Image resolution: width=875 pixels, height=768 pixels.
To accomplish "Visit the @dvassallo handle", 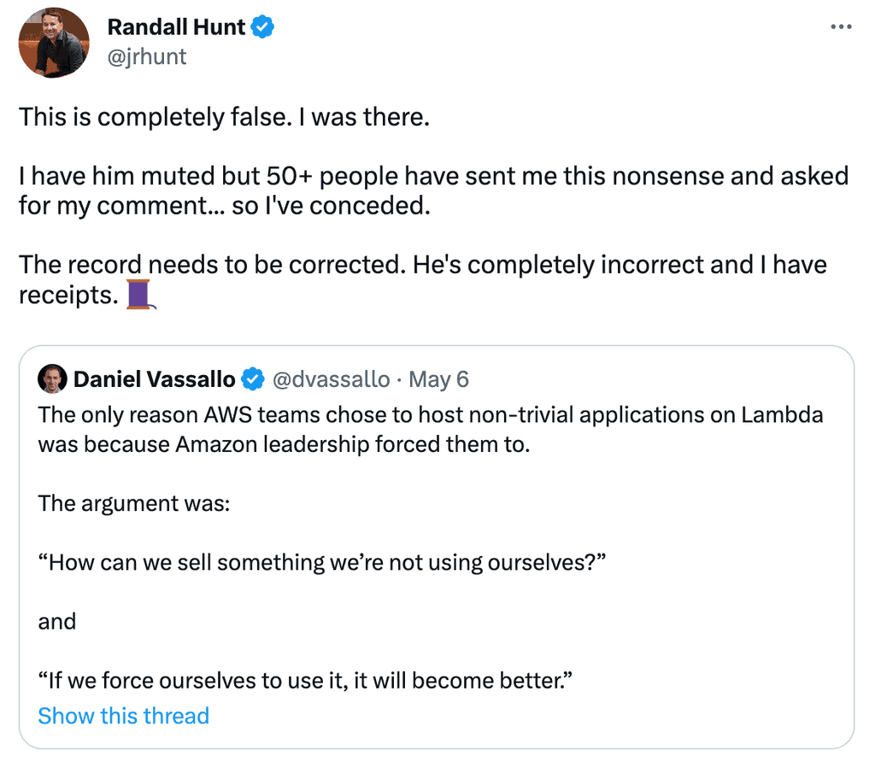I will tap(330, 378).
